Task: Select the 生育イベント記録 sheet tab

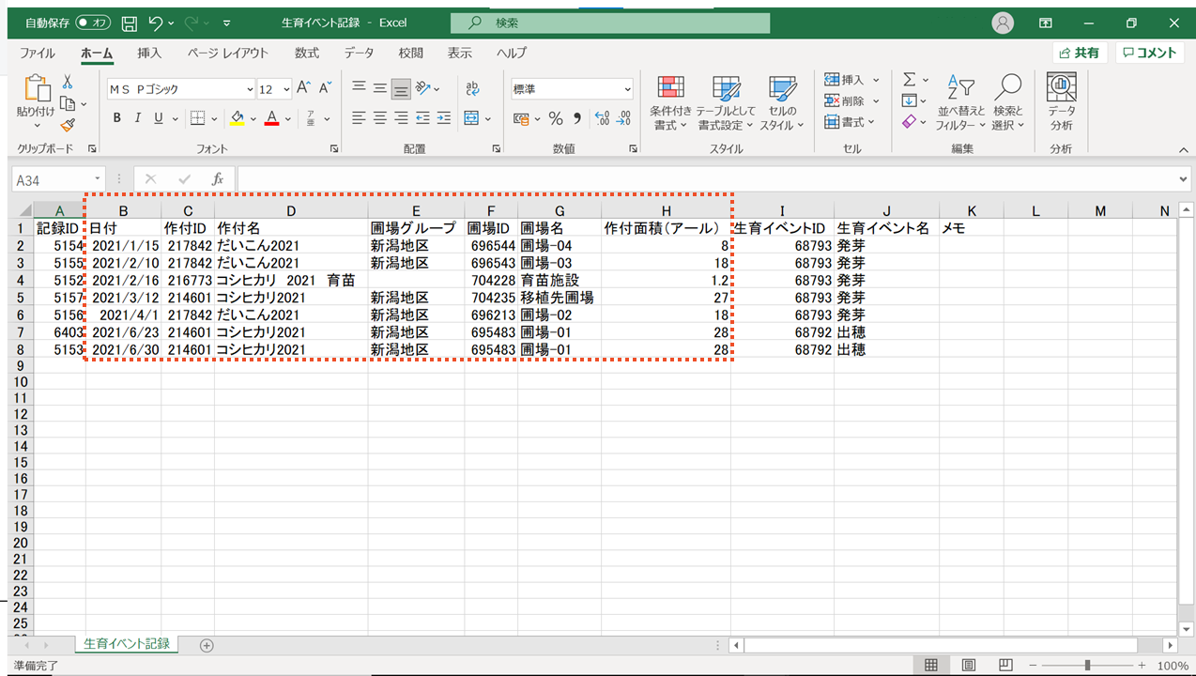Action: (127, 644)
